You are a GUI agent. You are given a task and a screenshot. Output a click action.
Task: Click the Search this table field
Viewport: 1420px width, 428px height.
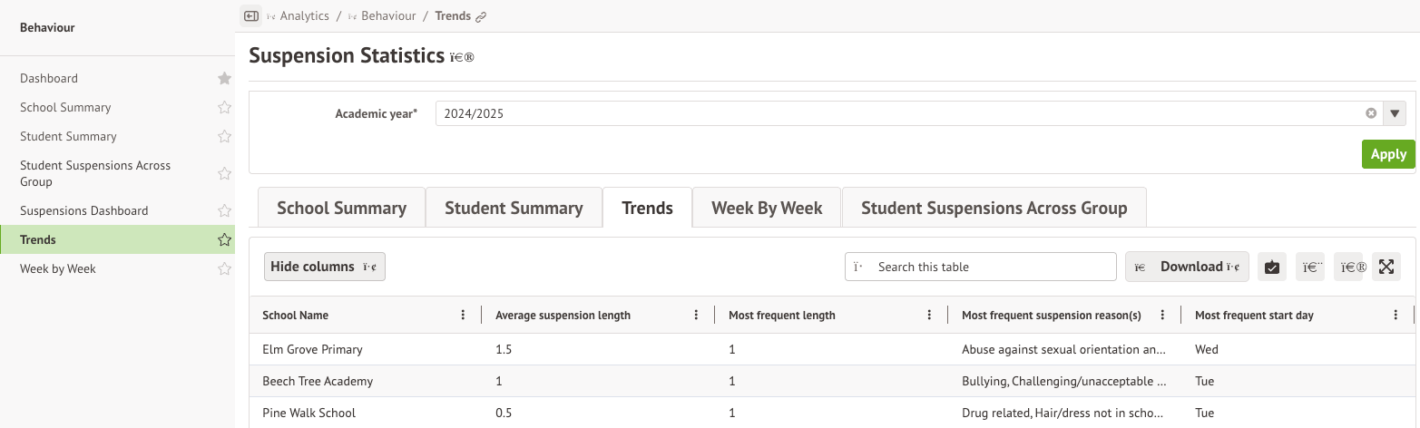(x=989, y=267)
